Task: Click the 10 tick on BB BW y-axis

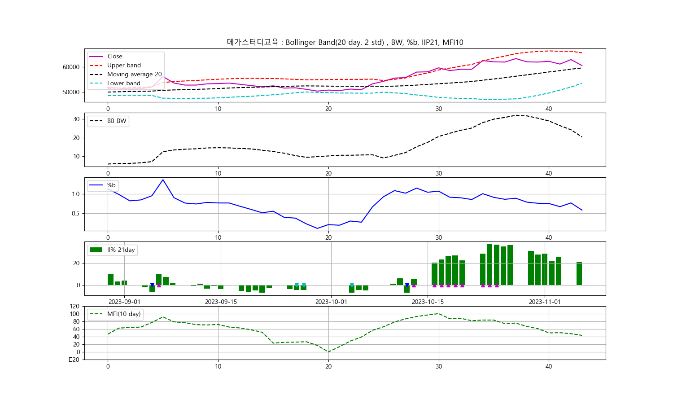Action: pyautogui.click(x=76, y=157)
